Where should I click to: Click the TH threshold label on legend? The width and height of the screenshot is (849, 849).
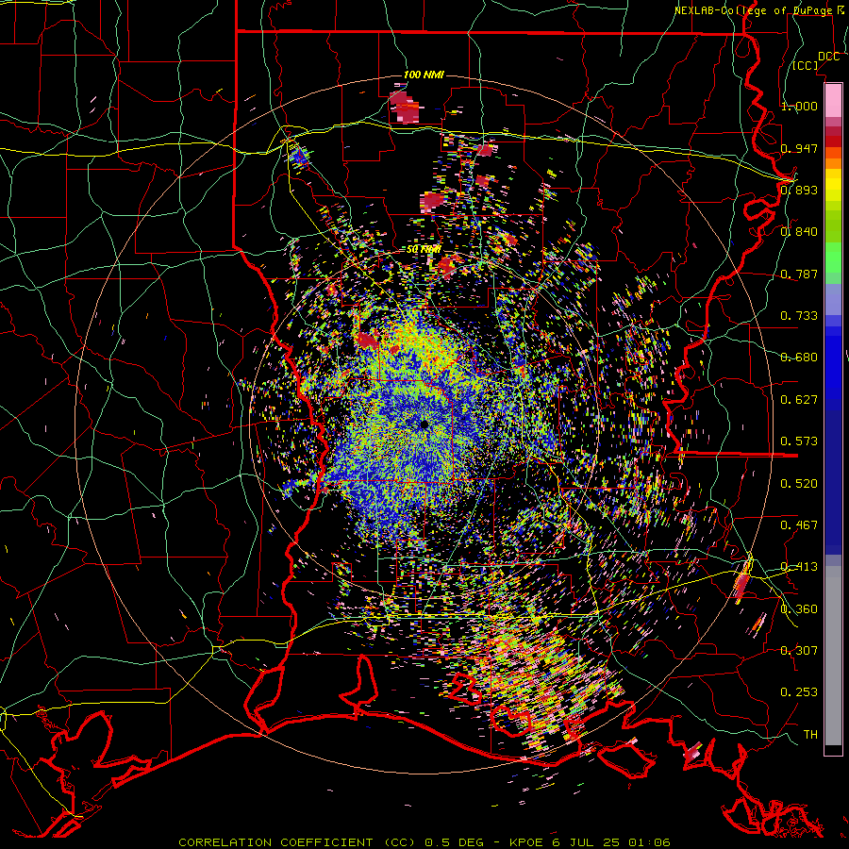[810, 735]
